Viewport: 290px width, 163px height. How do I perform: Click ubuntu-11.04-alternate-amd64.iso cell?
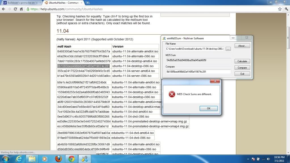[x=135, y=51]
